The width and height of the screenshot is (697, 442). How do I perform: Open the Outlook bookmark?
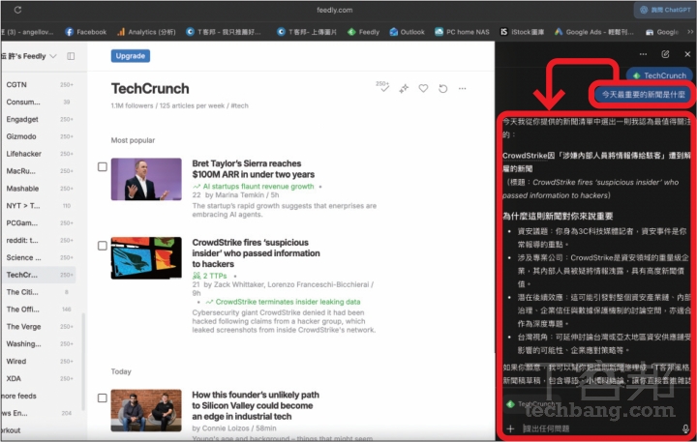point(408,32)
